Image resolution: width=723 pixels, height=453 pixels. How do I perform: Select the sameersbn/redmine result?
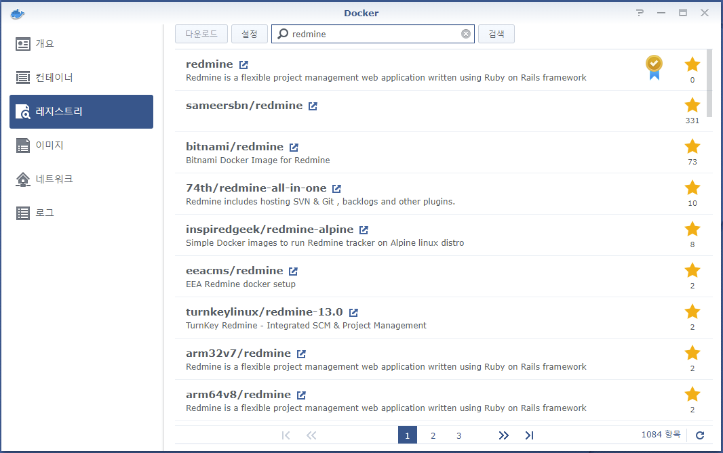click(440, 112)
